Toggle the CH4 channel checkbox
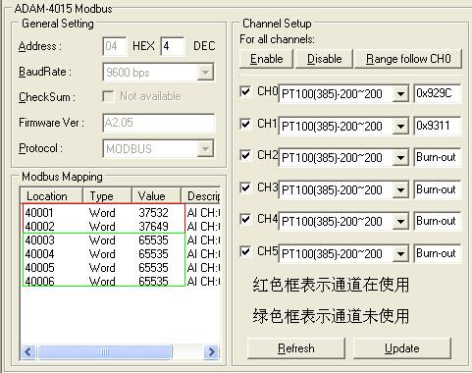The width and height of the screenshot is (472, 373). tap(245, 219)
